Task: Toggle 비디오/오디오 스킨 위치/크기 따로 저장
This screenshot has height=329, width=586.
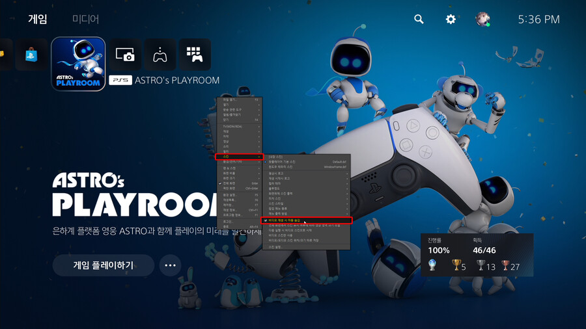Action: click(x=306, y=240)
